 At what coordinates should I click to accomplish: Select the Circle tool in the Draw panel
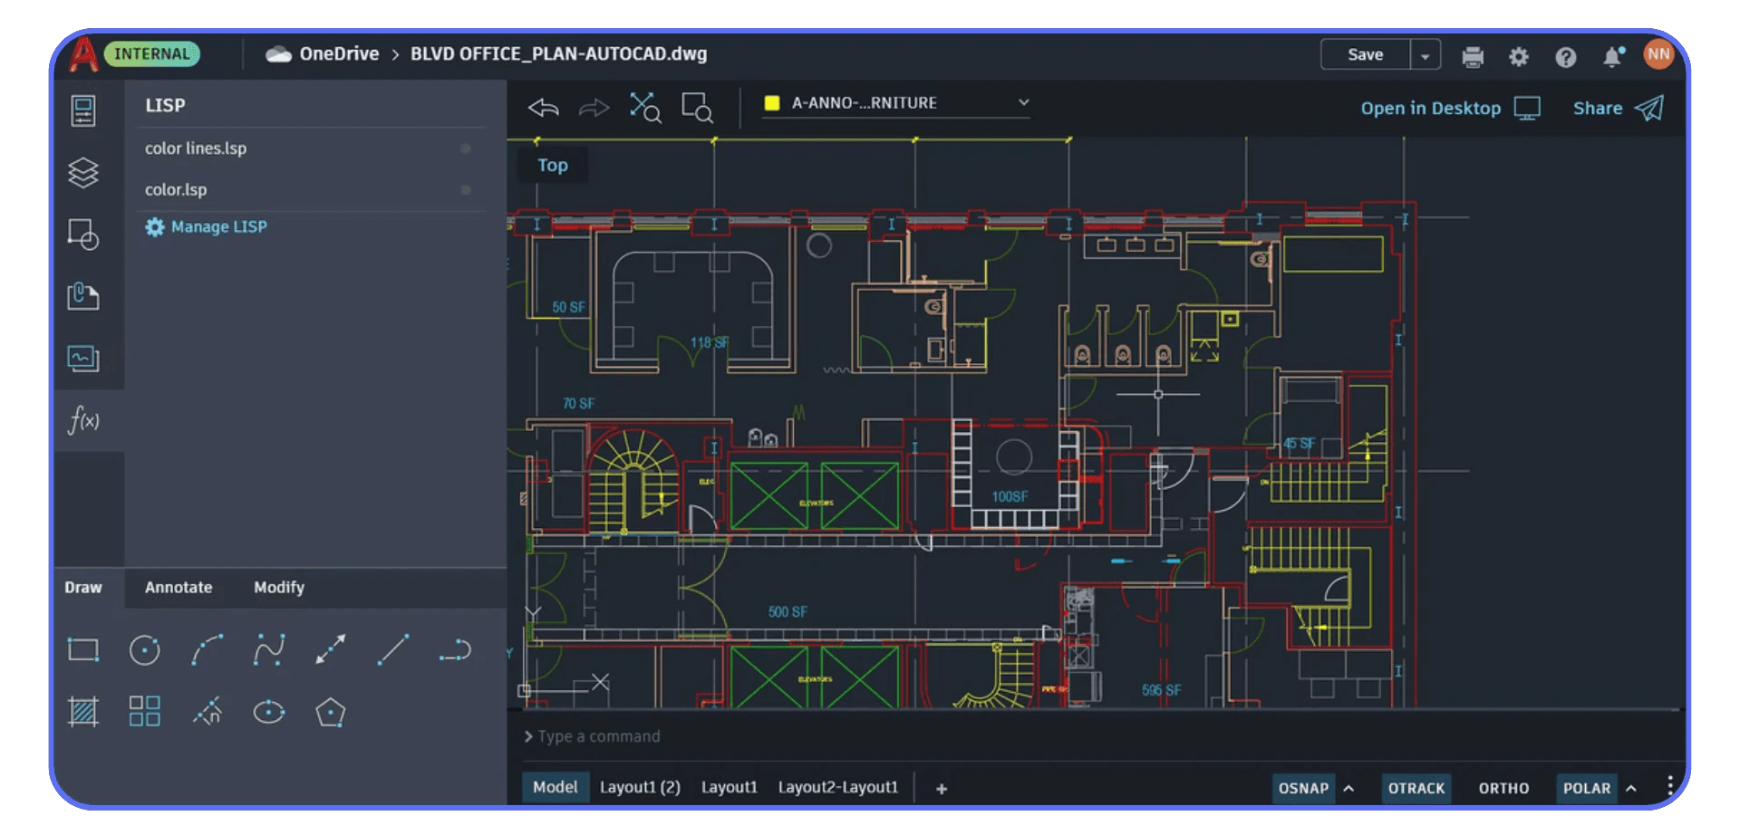pos(145,649)
